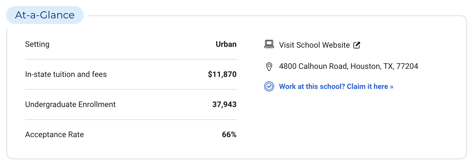This screenshot has width=473, height=165.
Task: Click the verified badge checkmark icon
Action: (269, 87)
